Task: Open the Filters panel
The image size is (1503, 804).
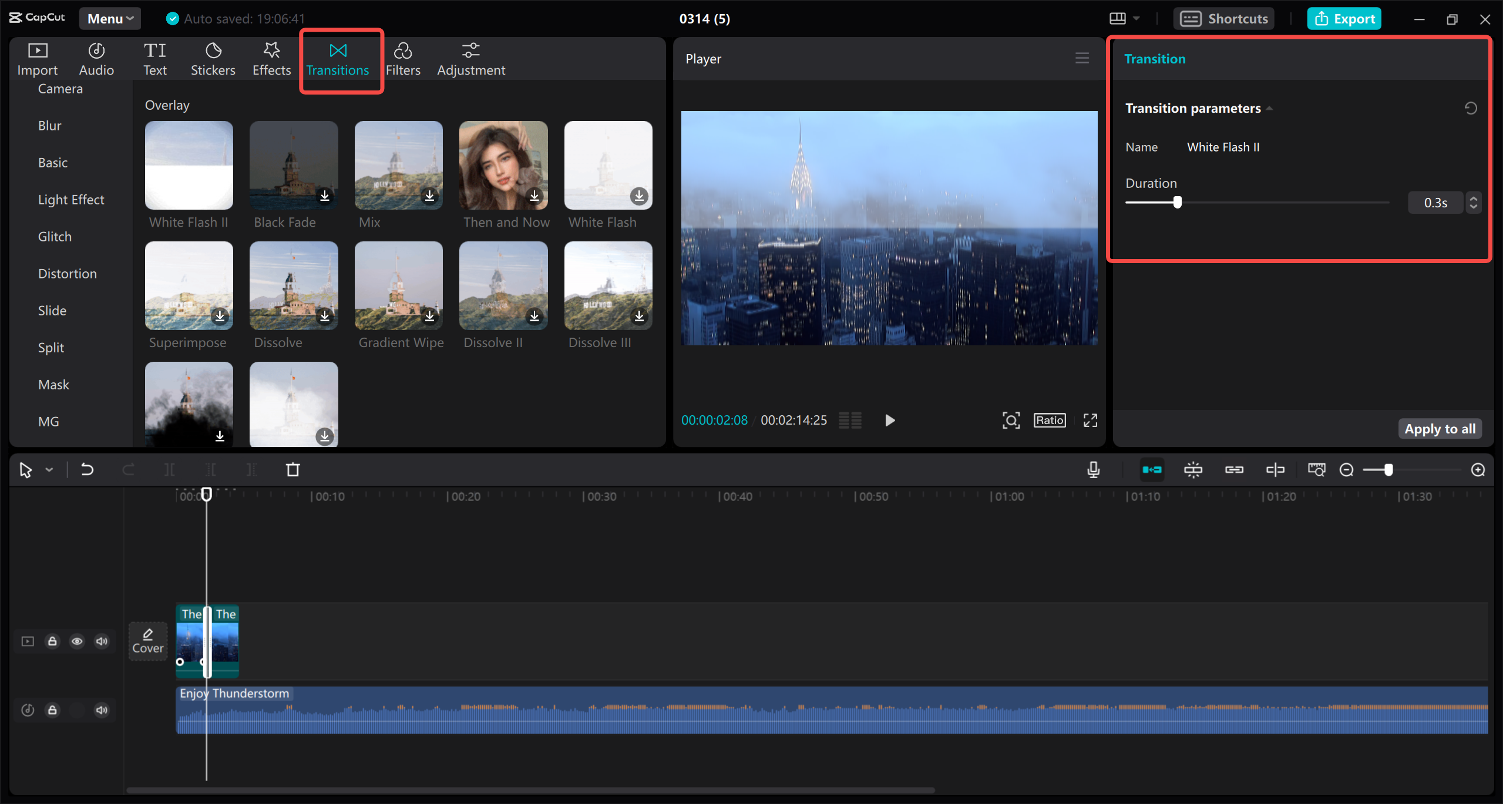Action: [404, 58]
